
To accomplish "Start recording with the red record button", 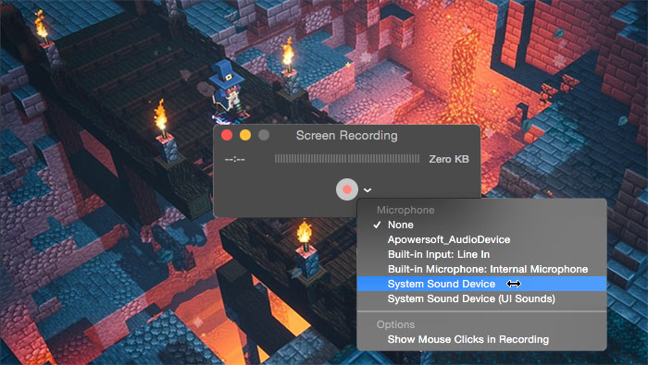I will 347,189.
